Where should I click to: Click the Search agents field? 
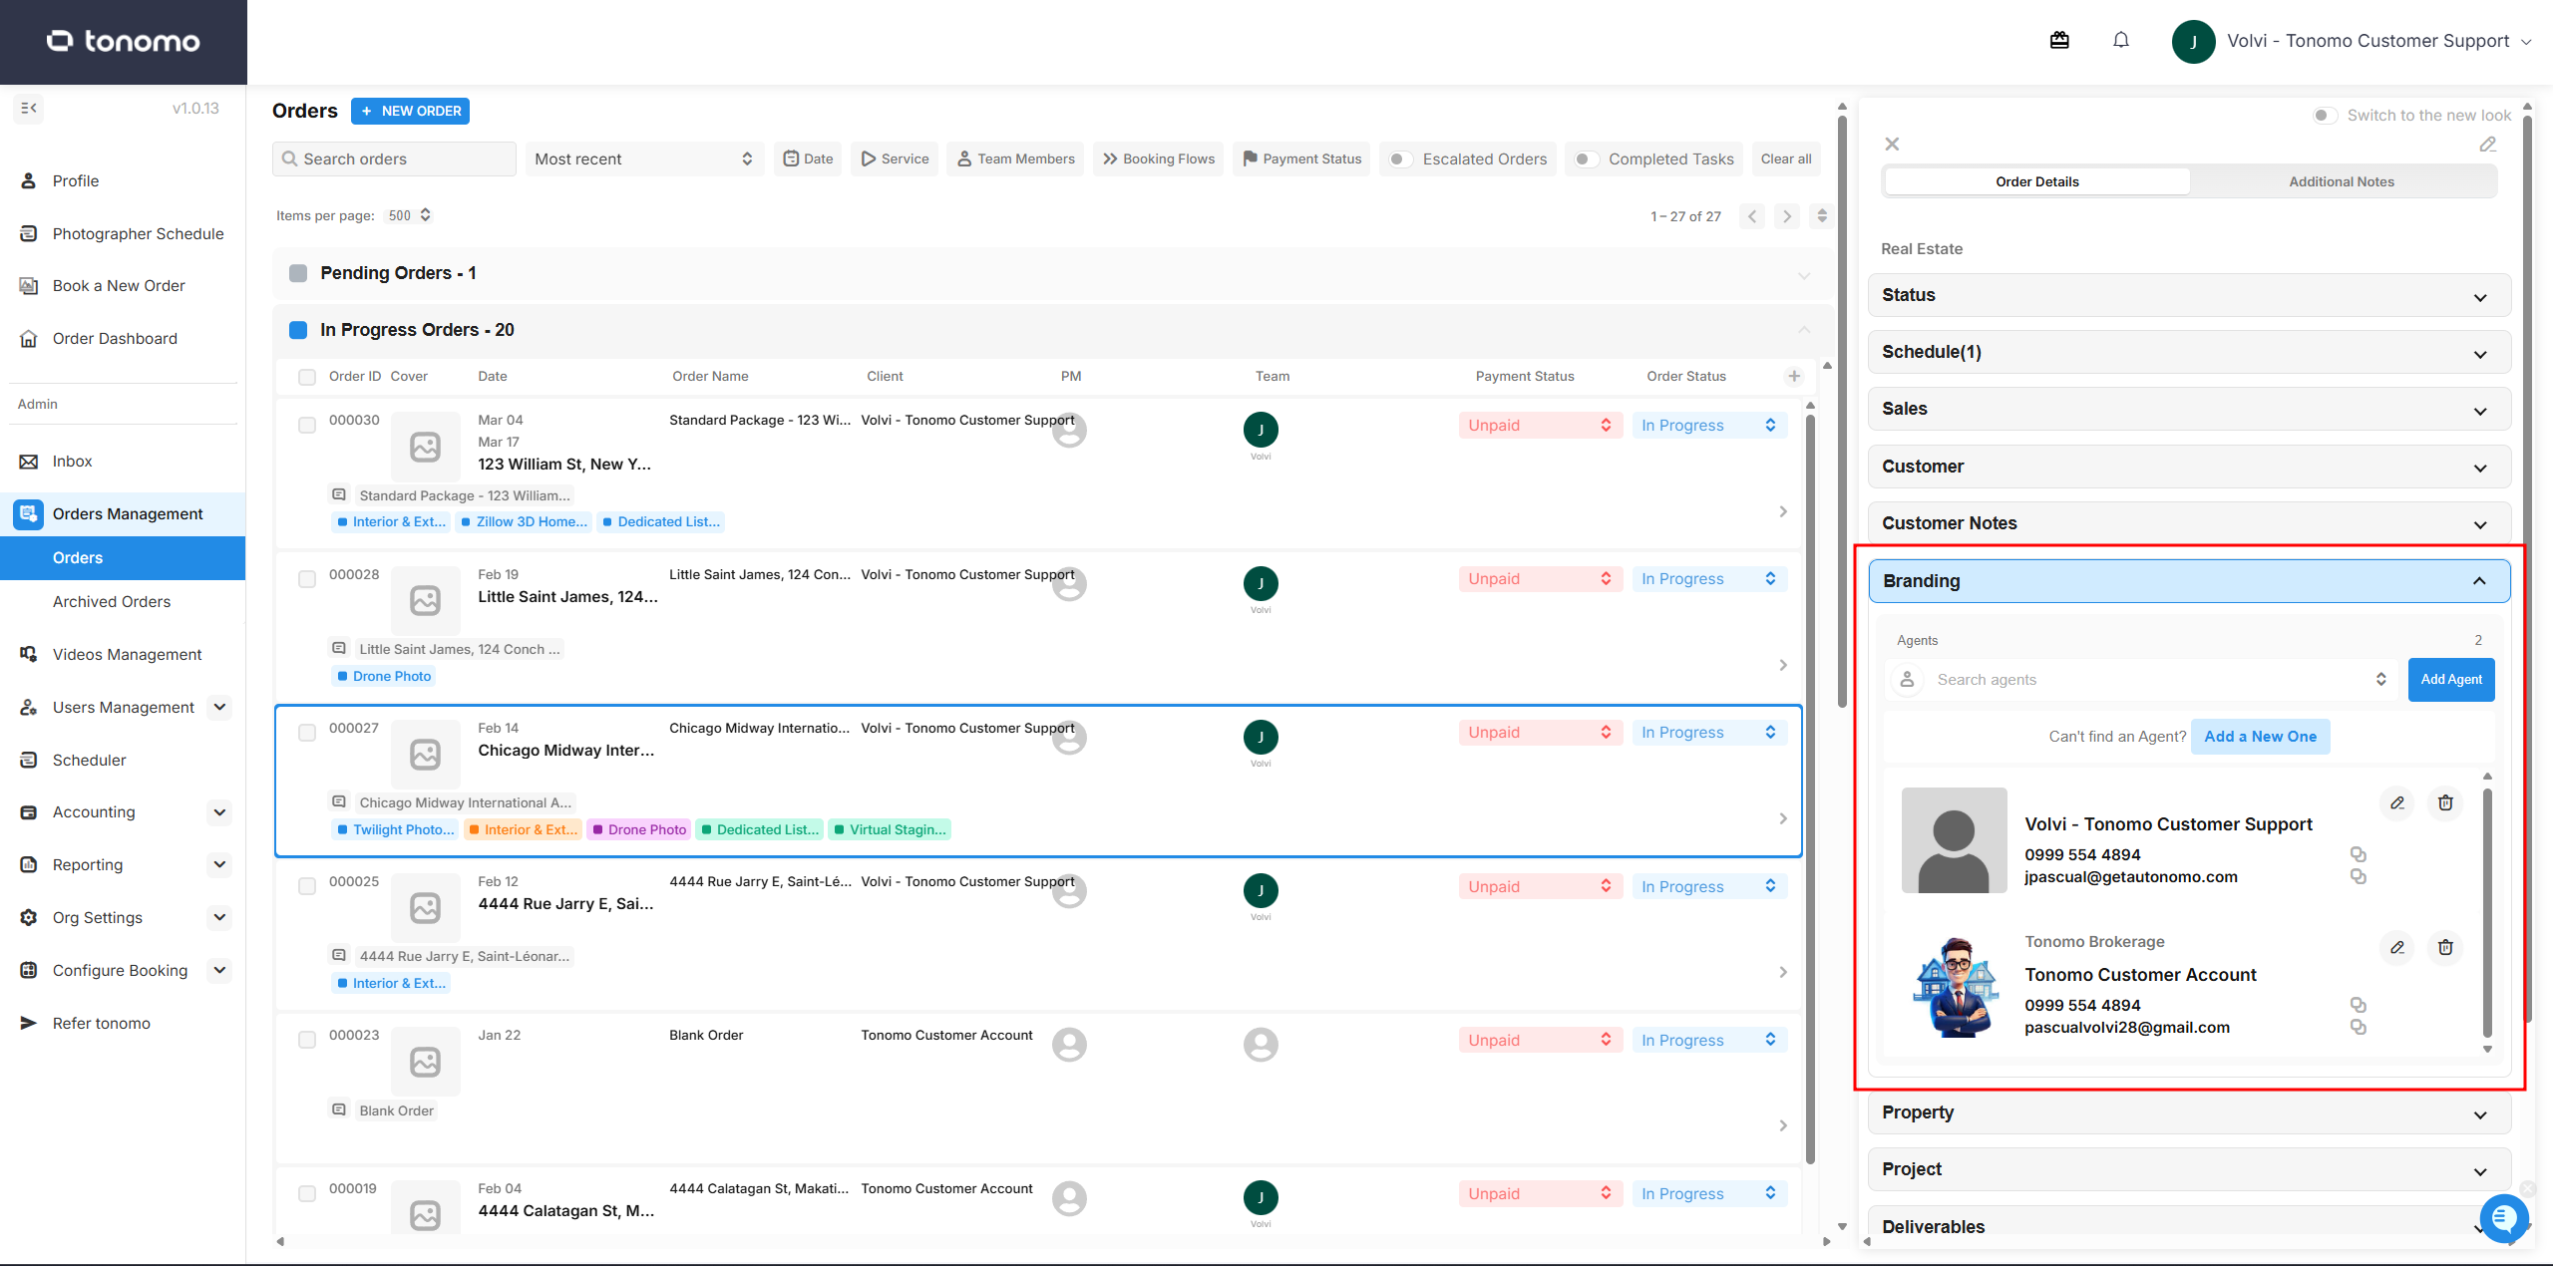[x=2143, y=680]
